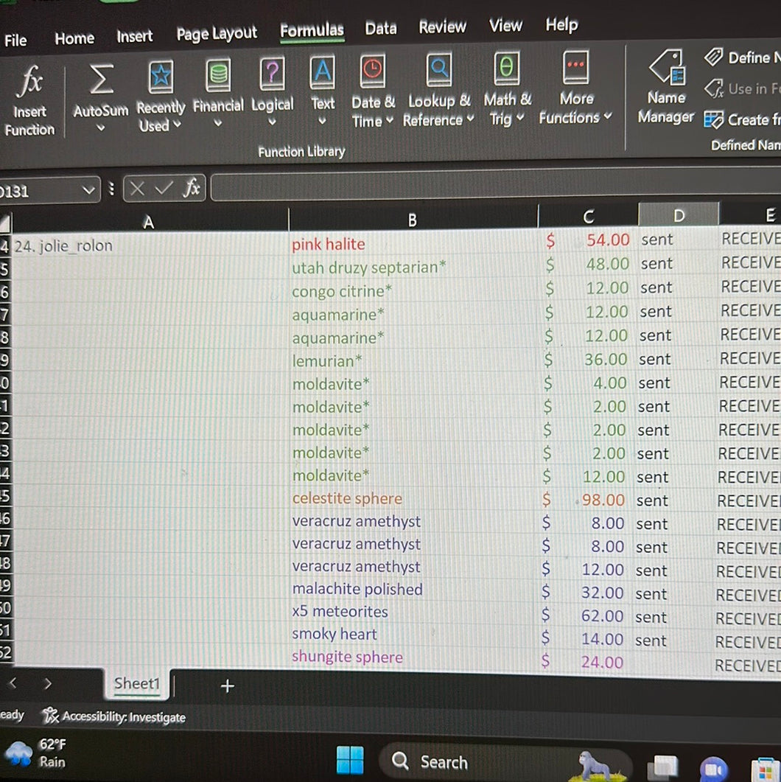Click the Accessibility Investigate status icon
781x782 pixels.
tap(50, 716)
